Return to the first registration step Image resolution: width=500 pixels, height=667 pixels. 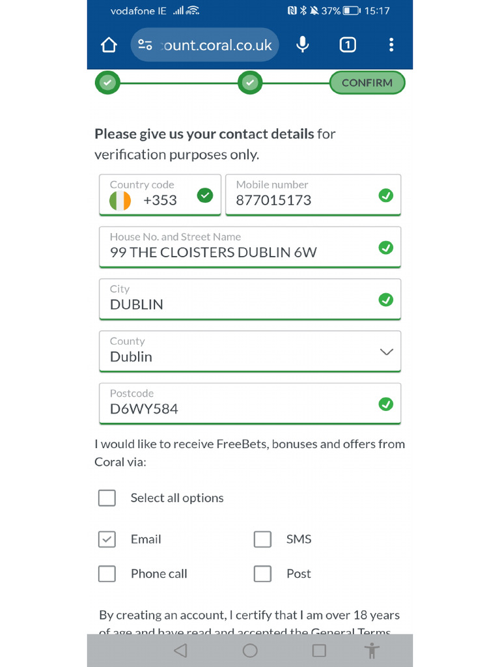tap(108, 83)
